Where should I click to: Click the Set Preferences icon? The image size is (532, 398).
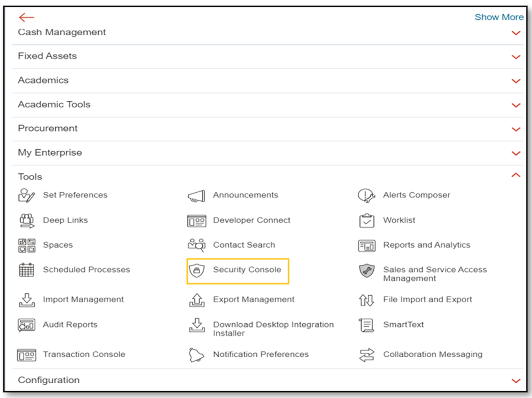pos(26,195)
